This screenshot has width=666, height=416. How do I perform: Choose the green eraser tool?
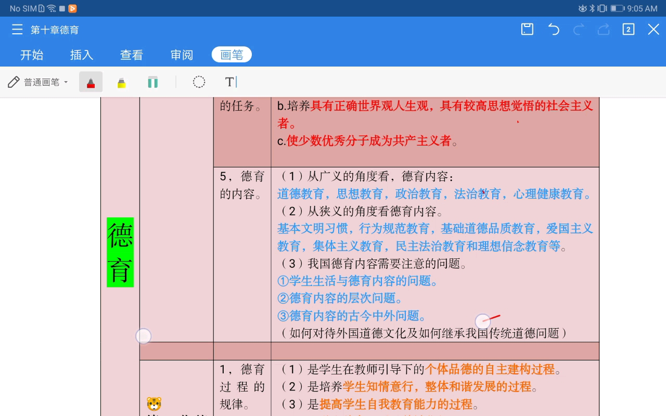[152, 82]
